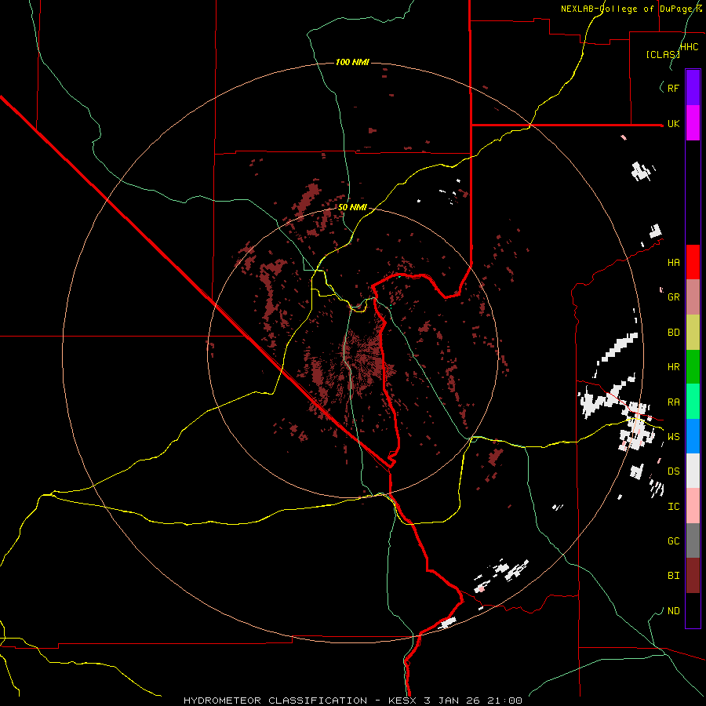The width and height of the screenshot is (706, 706).
Task: Click the purple RF legend color swatch
Action: (693, 88)
